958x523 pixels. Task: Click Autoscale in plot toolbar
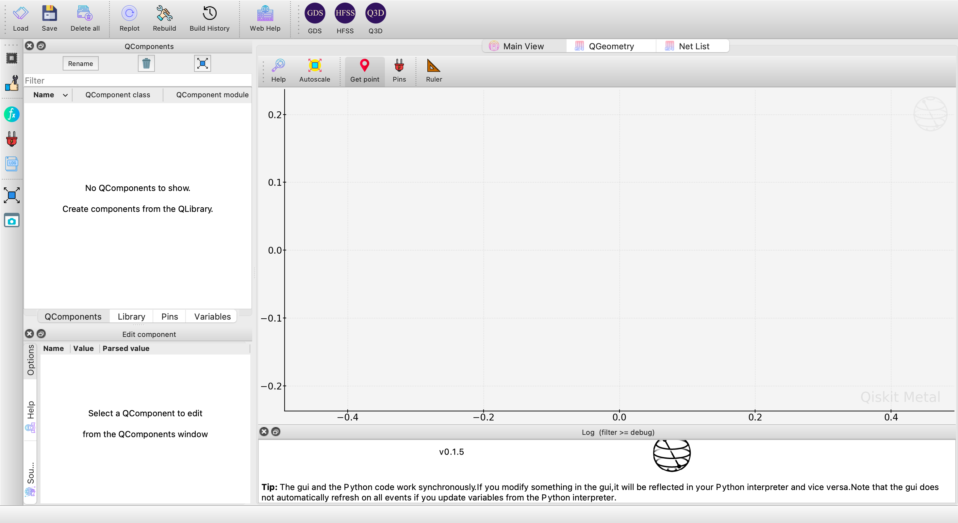click(x=315, y=66)
